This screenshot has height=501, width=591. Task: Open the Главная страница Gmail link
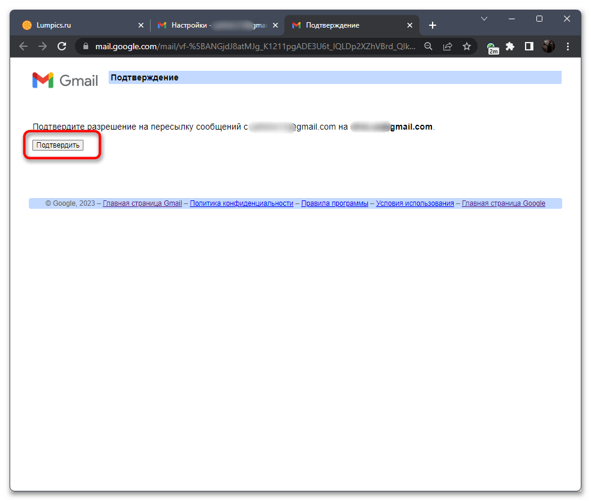(143, 203)
